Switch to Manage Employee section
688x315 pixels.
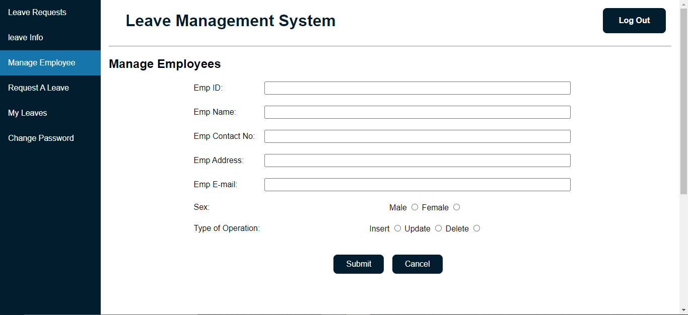point(41,62)
